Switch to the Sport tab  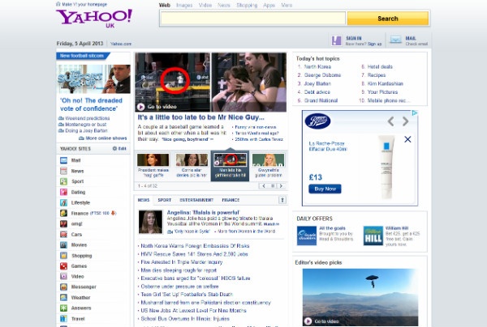click(164, 200)
